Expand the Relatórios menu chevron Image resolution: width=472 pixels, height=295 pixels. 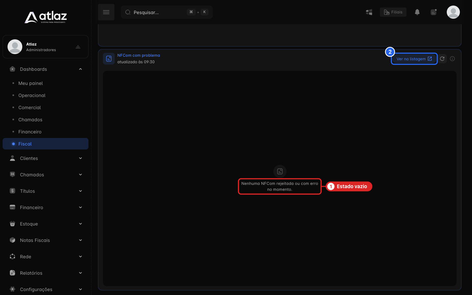click(x=80, y=273)
